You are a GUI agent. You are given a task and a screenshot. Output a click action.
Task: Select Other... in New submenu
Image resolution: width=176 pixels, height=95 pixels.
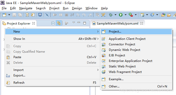(x=136, y=86)
